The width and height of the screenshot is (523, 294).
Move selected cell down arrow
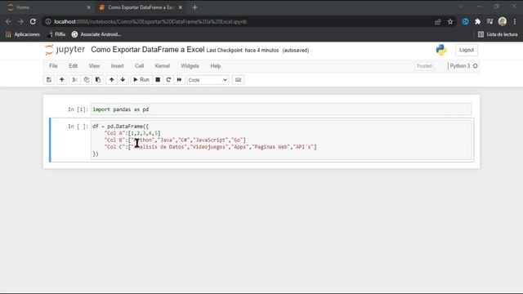tap(123, 80)
